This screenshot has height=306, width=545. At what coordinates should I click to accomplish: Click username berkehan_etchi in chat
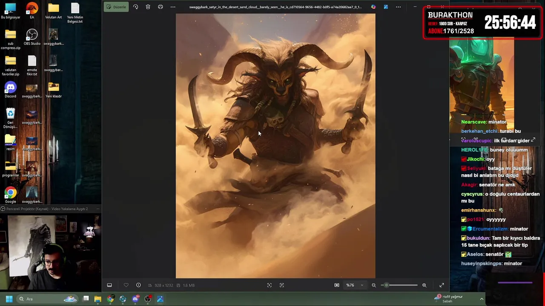[x=479, y=131]
